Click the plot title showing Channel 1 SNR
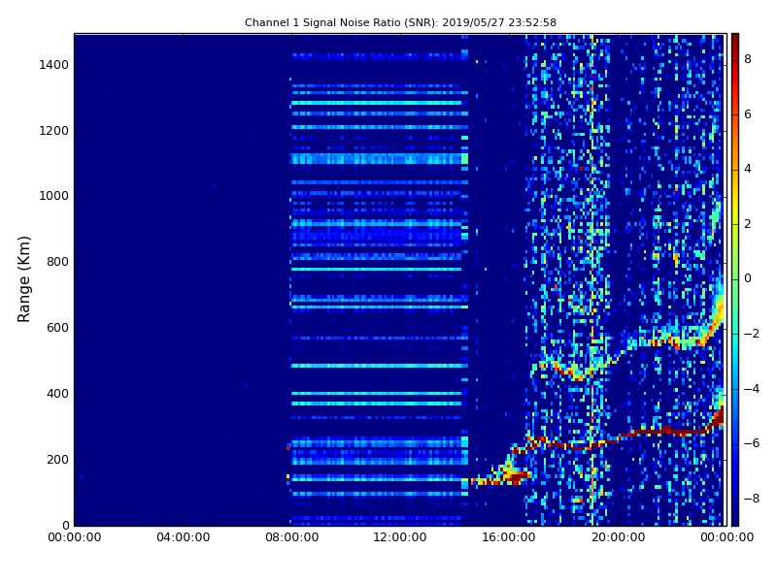The width and height of the screenshot is (777, 582). [x=400, y=22]
